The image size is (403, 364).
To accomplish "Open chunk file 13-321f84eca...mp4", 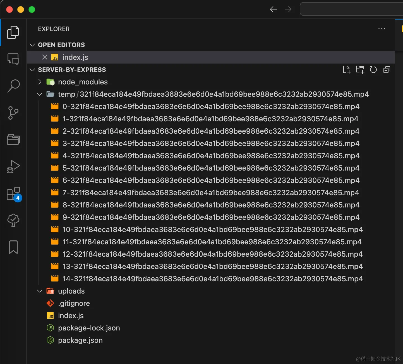I will (211, 266).
